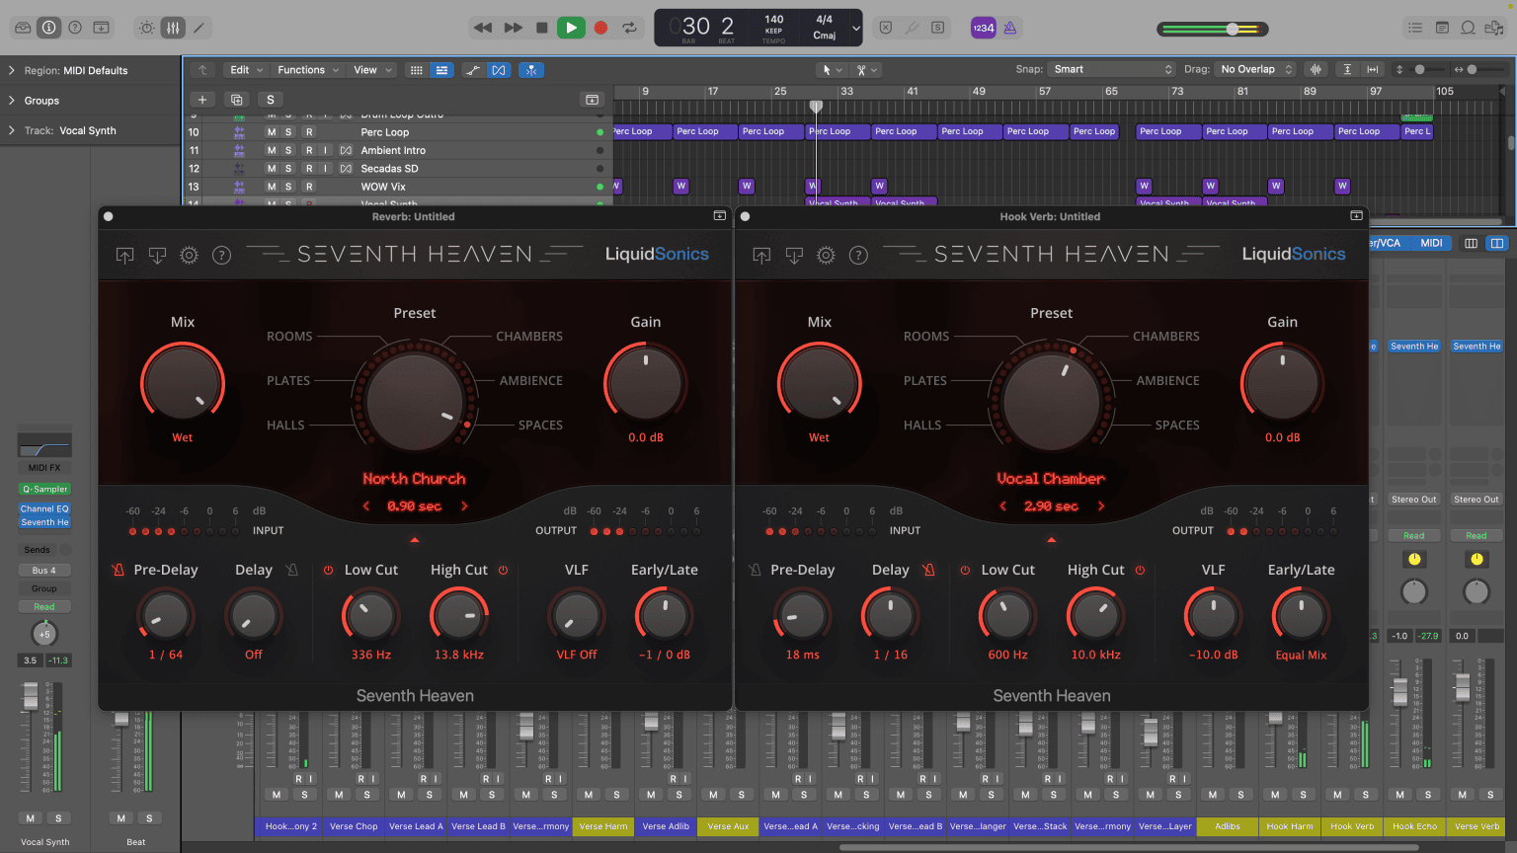Switch to the MIDI tab in the mixer
Viewport: 1517px width, 853px height.
point(1431,242)
